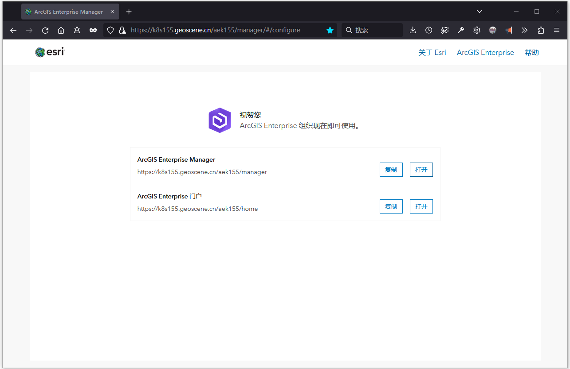Open the extensions puzzle icon
Viewport: 570px width, 369px height.
pyautogui.click(x=541, y=30)
